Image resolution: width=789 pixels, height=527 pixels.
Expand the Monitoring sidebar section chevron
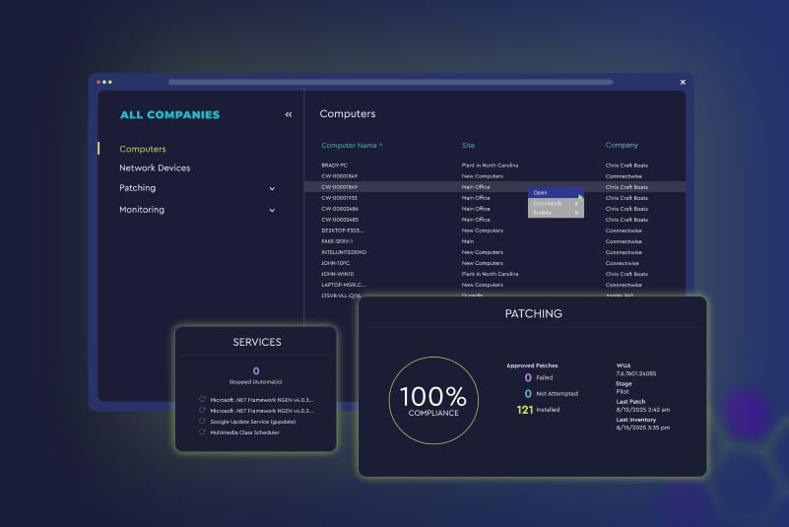(x=272, y=211)
